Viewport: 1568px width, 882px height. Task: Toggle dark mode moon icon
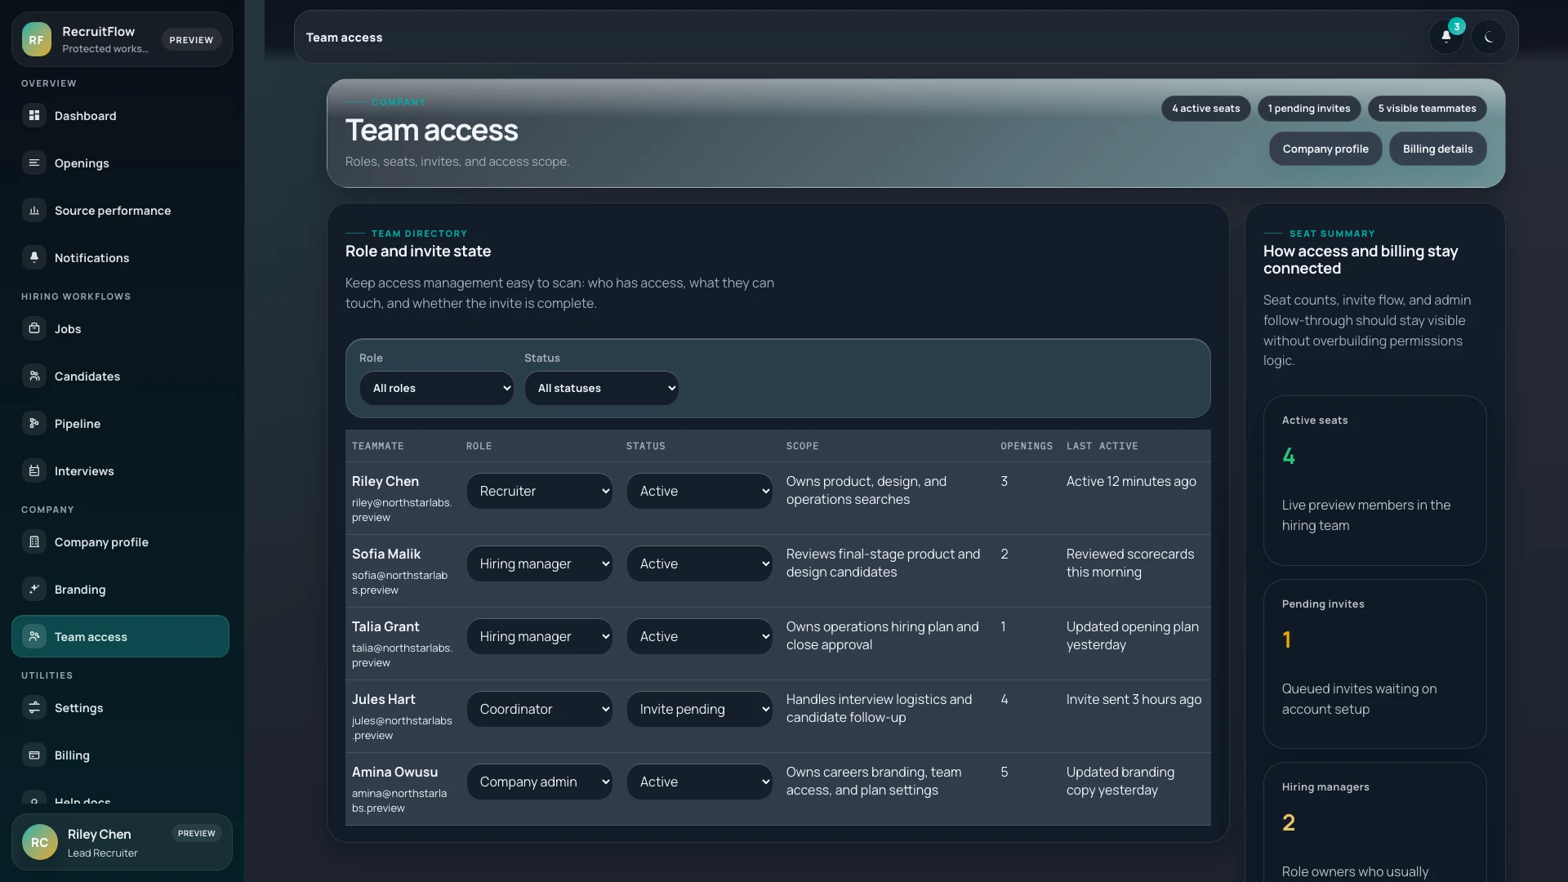(1489, 37)
